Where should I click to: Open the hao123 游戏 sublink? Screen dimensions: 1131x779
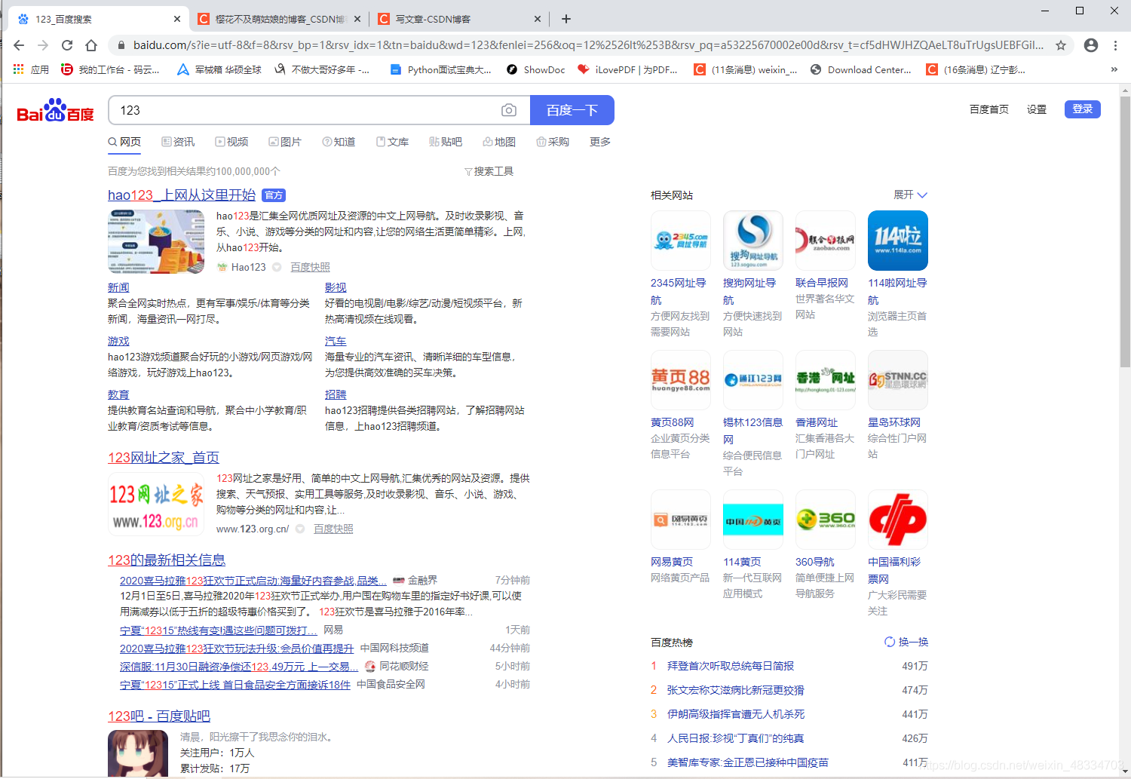(x=118, y=341)
